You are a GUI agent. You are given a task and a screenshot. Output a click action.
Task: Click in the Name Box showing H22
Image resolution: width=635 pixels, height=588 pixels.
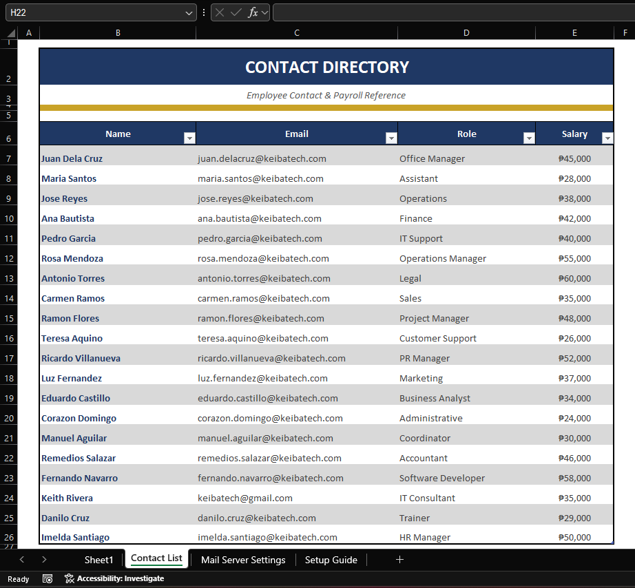[x=96, y=12]
